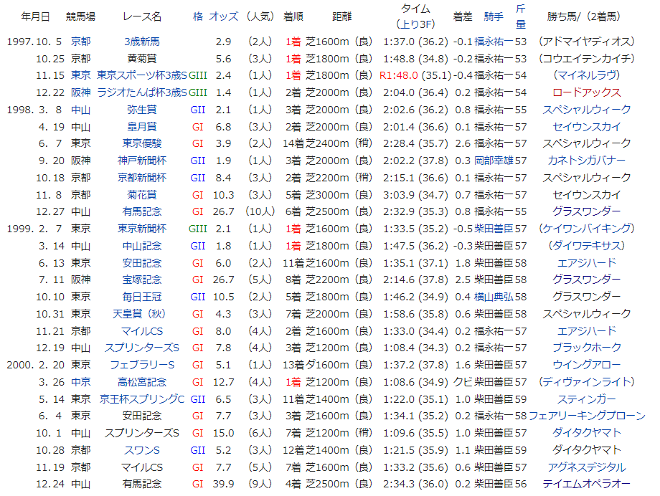660x496 pixels.
Task: Open the 3歳新馬 race link
Action: point(142,41)
